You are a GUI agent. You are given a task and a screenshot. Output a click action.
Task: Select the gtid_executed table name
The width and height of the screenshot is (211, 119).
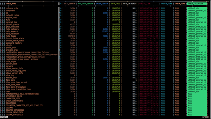pos(13,27)
